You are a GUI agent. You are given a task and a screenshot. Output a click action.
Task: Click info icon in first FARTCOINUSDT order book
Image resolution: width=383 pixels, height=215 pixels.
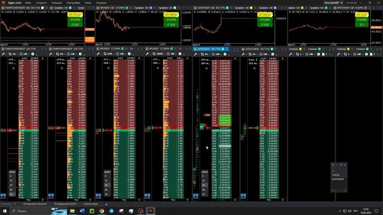pyautogui.click(x=33, y=54)
